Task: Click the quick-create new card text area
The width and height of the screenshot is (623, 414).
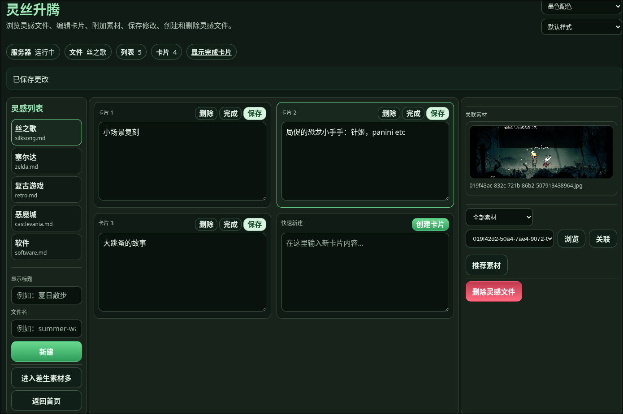Action: (x=365, y=272)
